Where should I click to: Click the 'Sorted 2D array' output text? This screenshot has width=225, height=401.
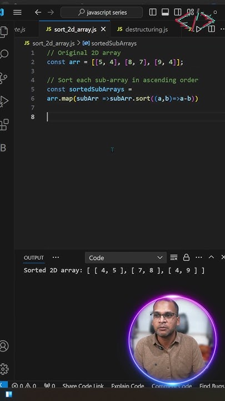click(x=53, y=271)
